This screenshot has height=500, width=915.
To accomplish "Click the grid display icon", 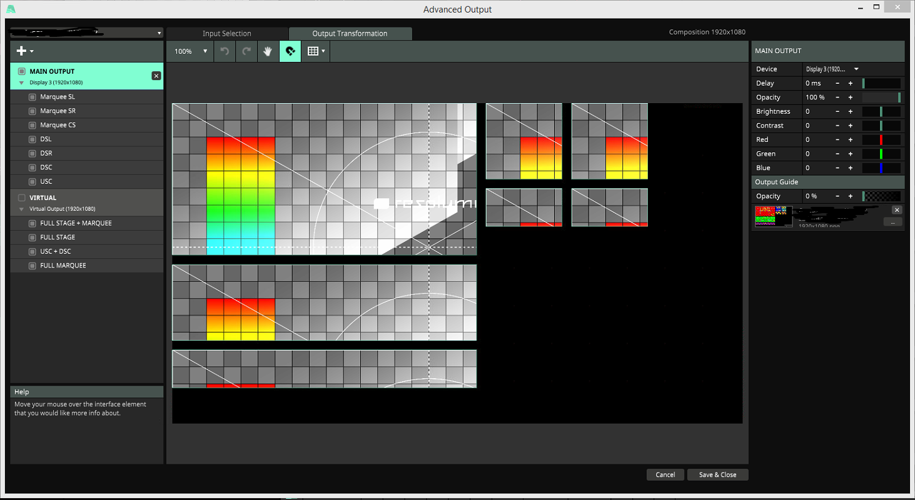I will point(313,51).
